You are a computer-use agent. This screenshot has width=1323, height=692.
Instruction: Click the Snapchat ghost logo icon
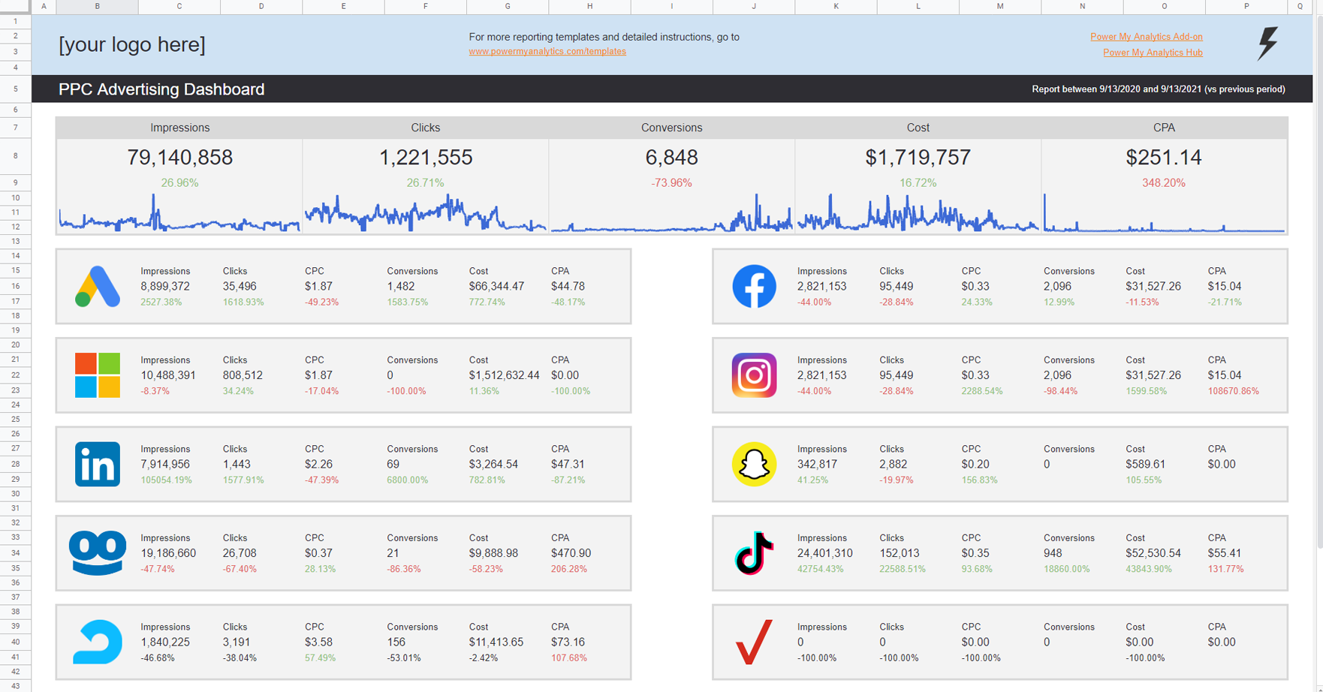pyautogui.click(x=754, y=464)
